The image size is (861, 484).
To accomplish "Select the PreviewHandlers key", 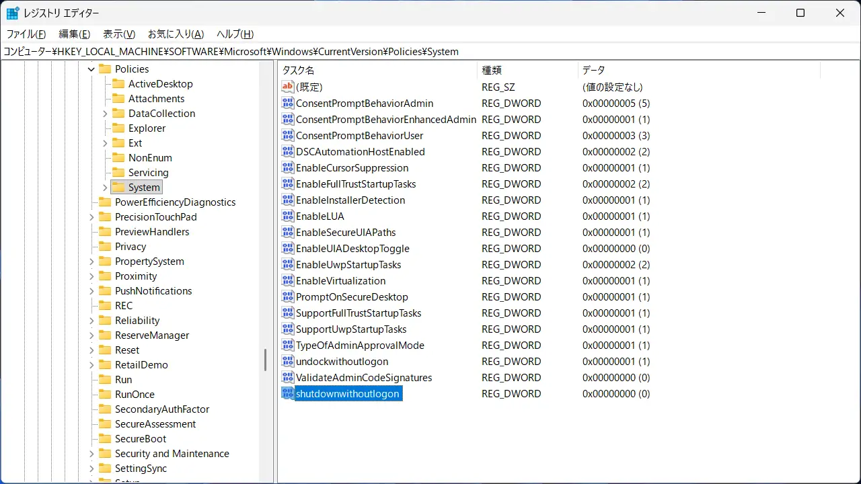I will [152, 231].
